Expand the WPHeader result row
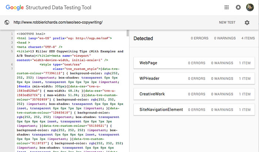Screen dimensions: 259x152 (194, 79)
